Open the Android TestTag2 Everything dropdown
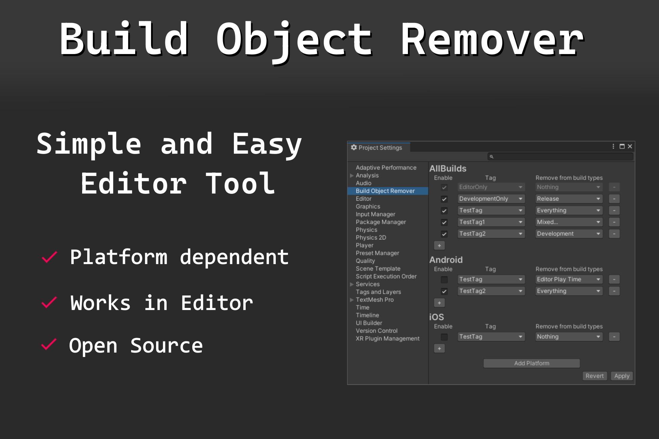The width and height of the screenshot is (659, 439). coord(569,291)
